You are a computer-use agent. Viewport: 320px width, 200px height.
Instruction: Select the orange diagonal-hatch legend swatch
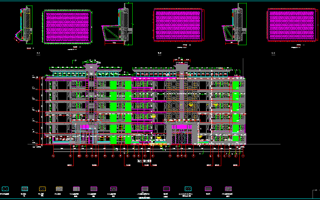(x=42, y=189)
